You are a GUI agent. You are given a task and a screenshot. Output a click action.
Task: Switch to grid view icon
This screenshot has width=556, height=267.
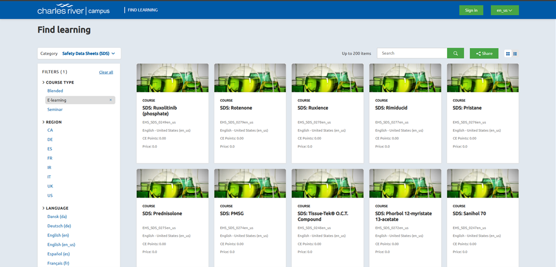coord(508,54)
